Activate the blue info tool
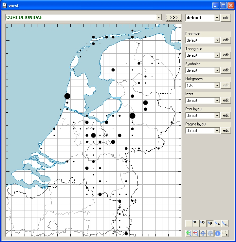 click(217, 233)
